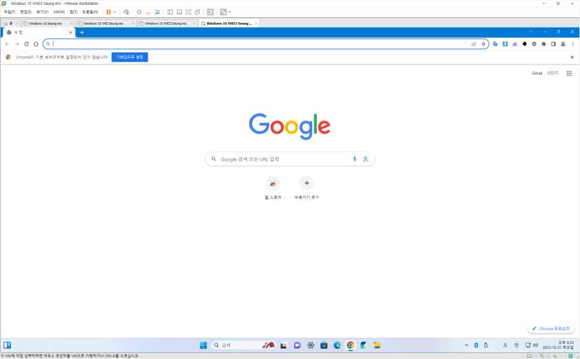
Task: Open the VMware snapshot manager
Action: tap(157, 12)
